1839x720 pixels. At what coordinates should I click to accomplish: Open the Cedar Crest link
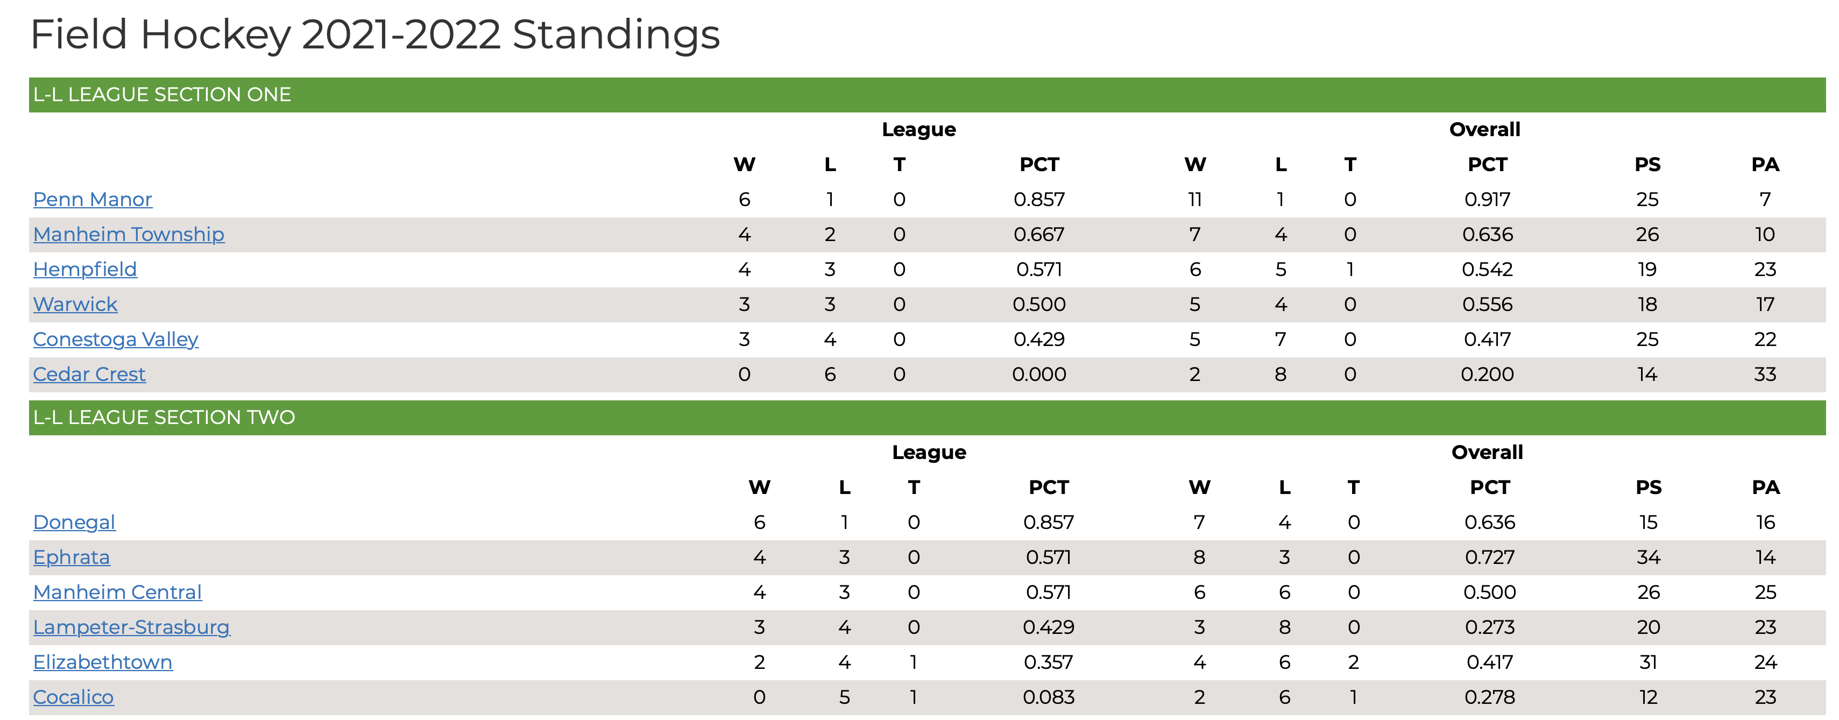tap(89, 375)
